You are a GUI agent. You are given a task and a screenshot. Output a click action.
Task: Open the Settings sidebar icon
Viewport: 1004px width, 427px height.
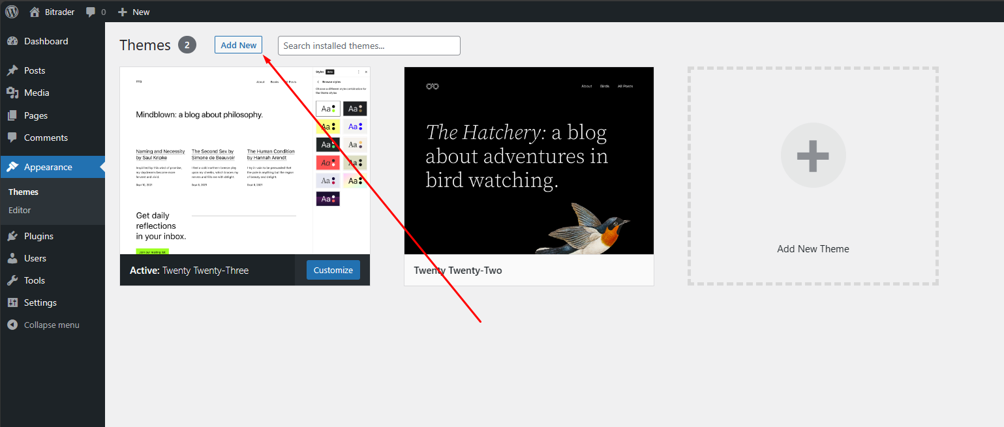click(x=12, y=302)
